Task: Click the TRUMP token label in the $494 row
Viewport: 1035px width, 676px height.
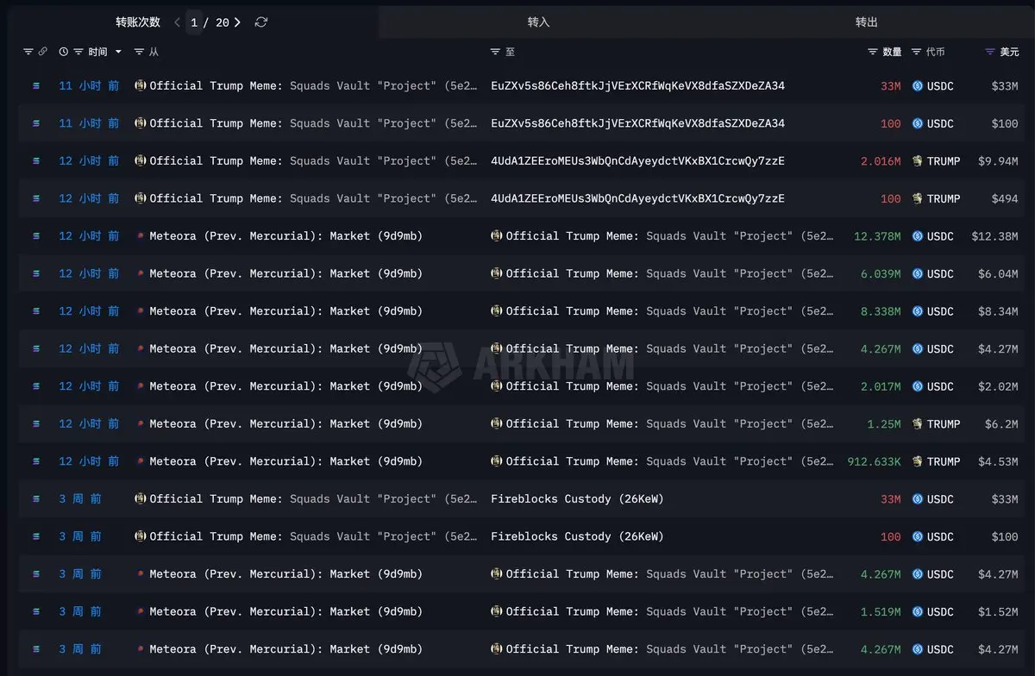Action: 944,198
